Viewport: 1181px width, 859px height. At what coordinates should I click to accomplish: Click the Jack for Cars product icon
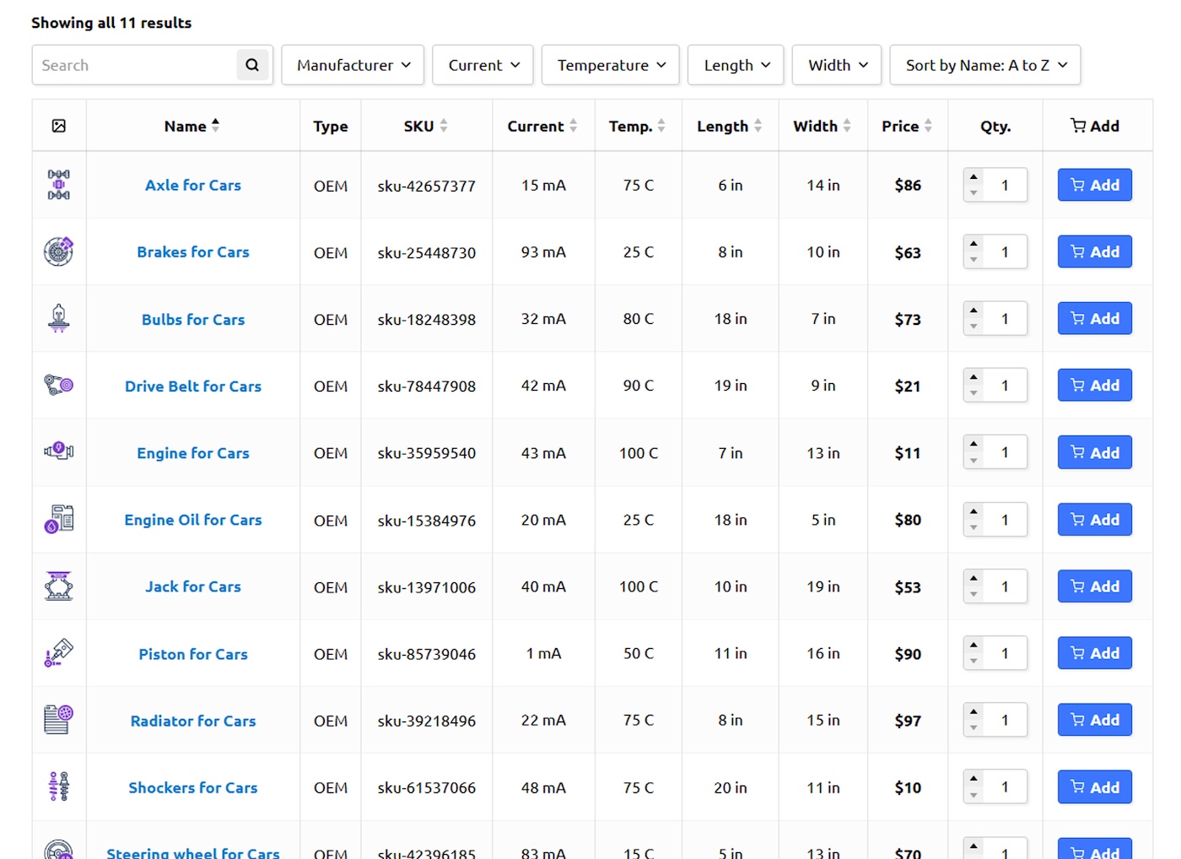[59, 586]
